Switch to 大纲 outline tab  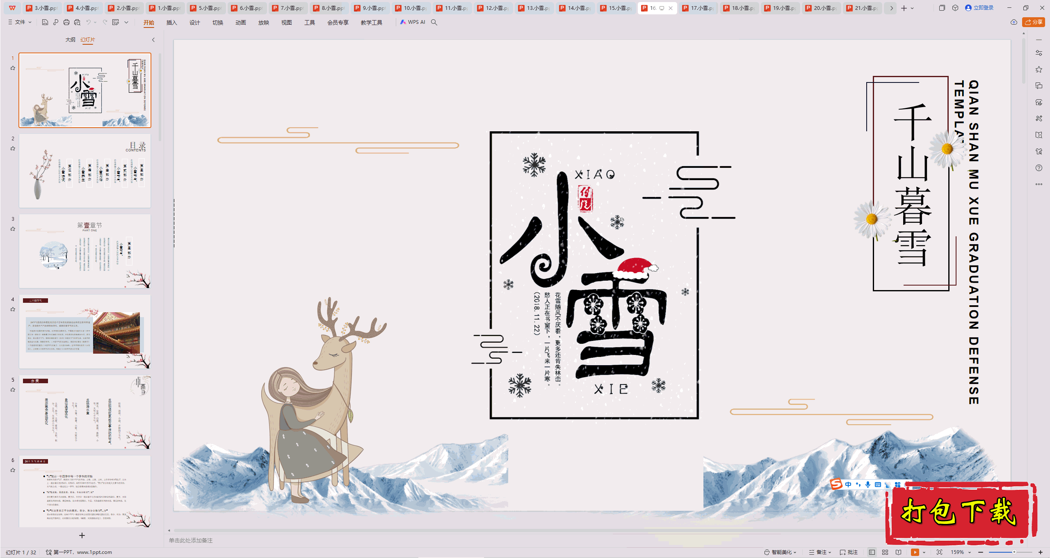point(70,40)
